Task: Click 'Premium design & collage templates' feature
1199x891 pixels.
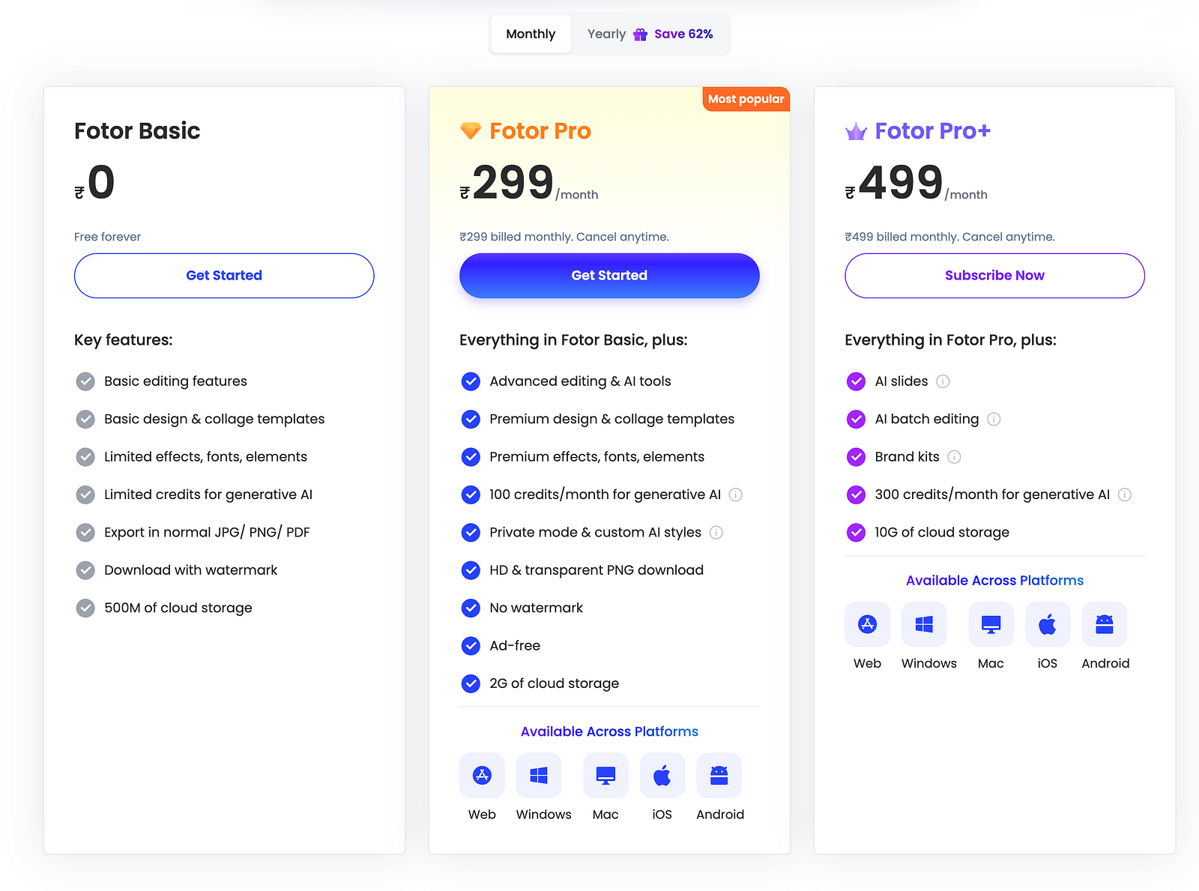Action: click(x=612, y=419)
